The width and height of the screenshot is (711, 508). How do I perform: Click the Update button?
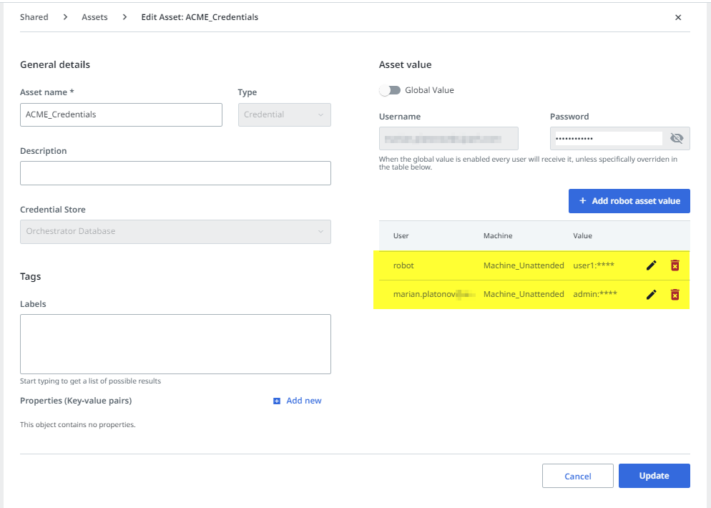pos(654,475)
